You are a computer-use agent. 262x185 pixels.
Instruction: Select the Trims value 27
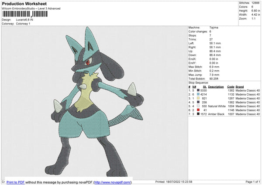point(211,39)
